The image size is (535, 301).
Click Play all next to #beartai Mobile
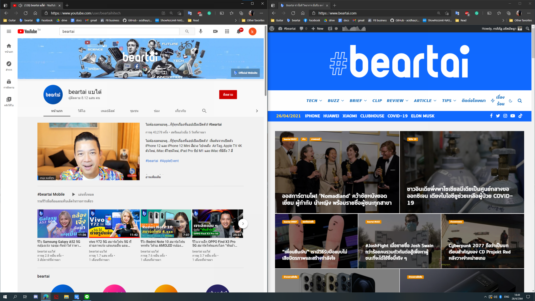pyautogui.click(x=83, y=194)
